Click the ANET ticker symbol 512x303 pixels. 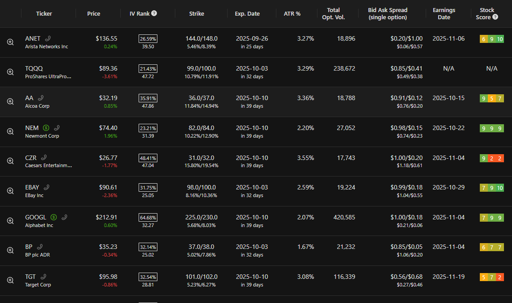point(33,38)
